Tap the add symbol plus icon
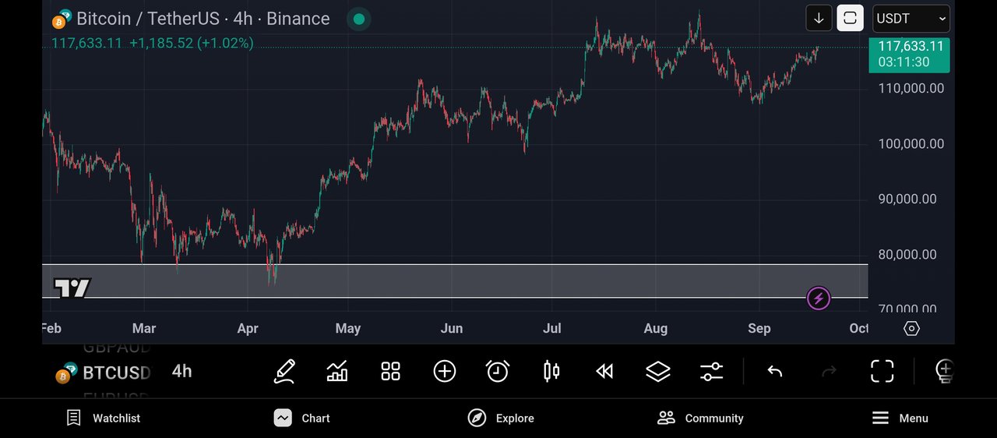Screen dimensions: 997x438 444,371
